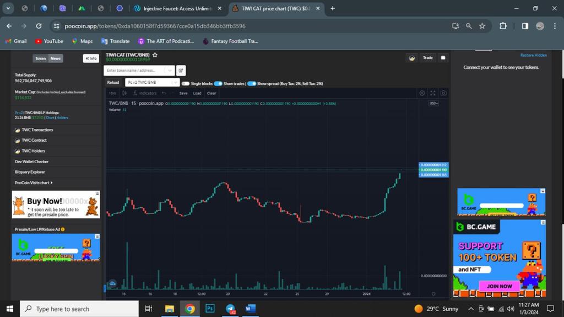The image size is (564, 317).
Task: Toggle the Show trades switch
Action: [x=218, y=84]
